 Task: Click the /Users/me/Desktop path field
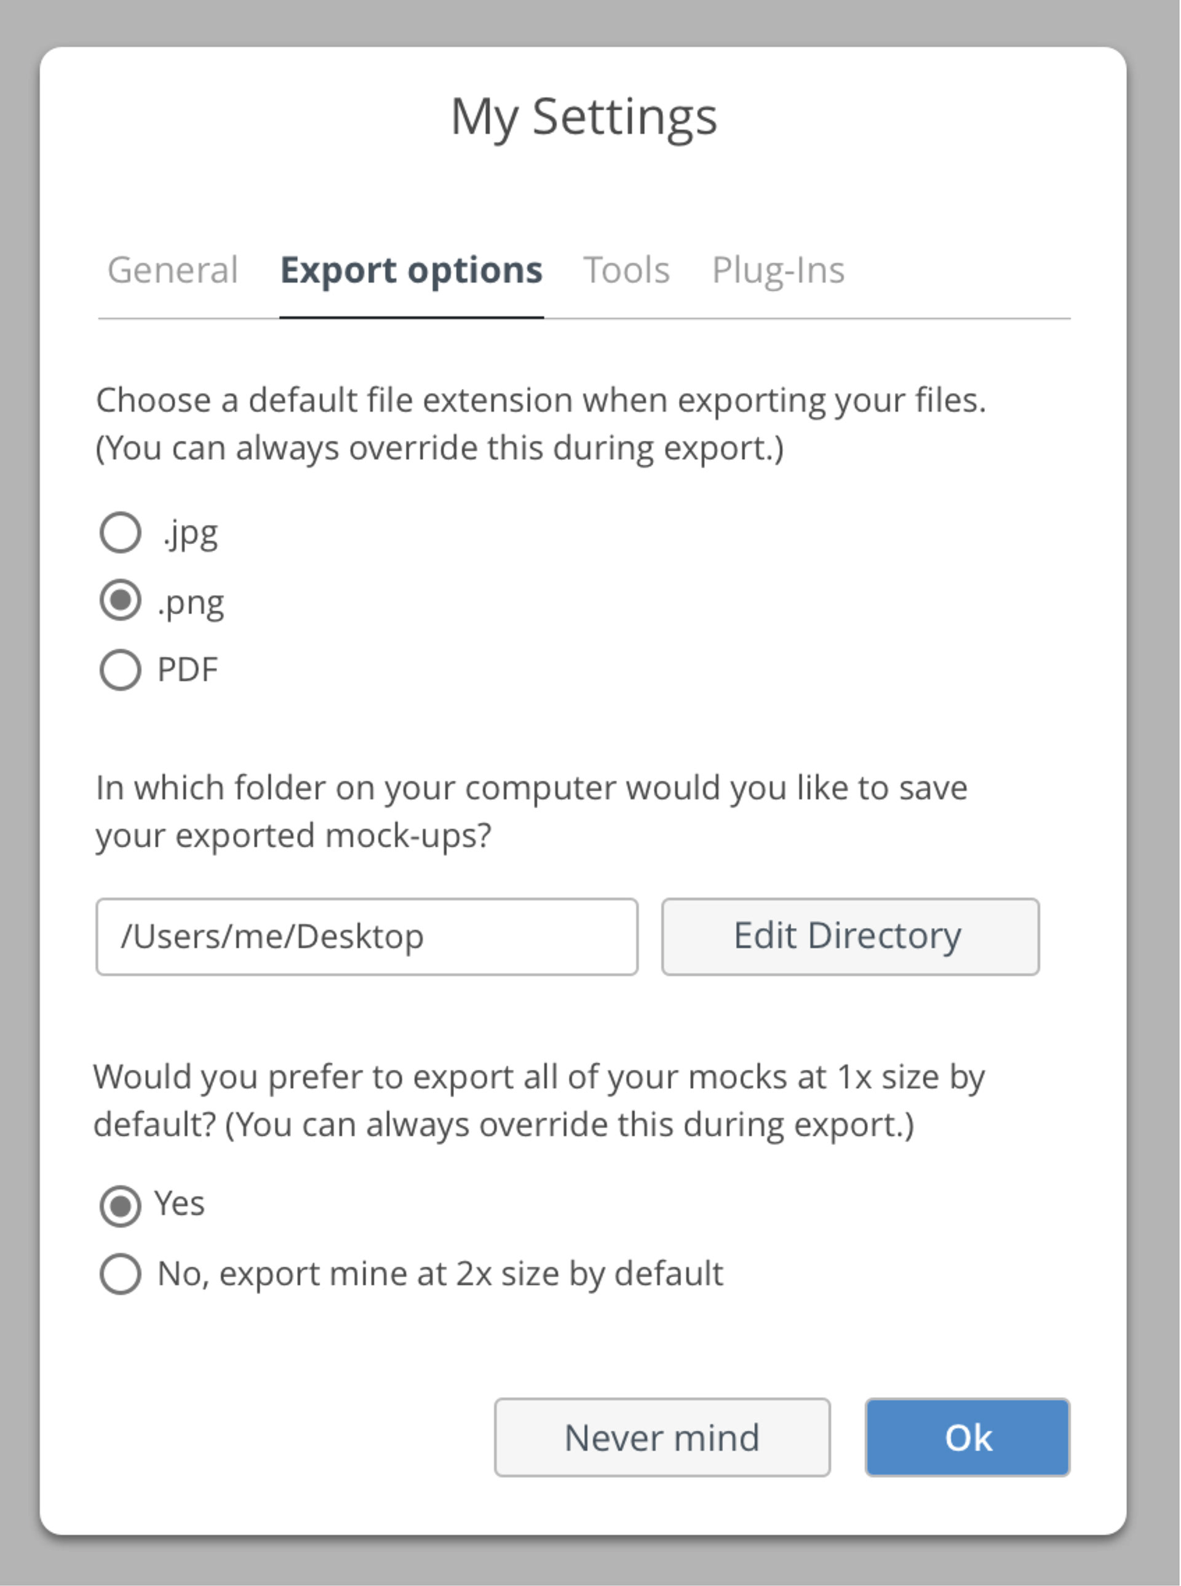[x=367, y=937]
